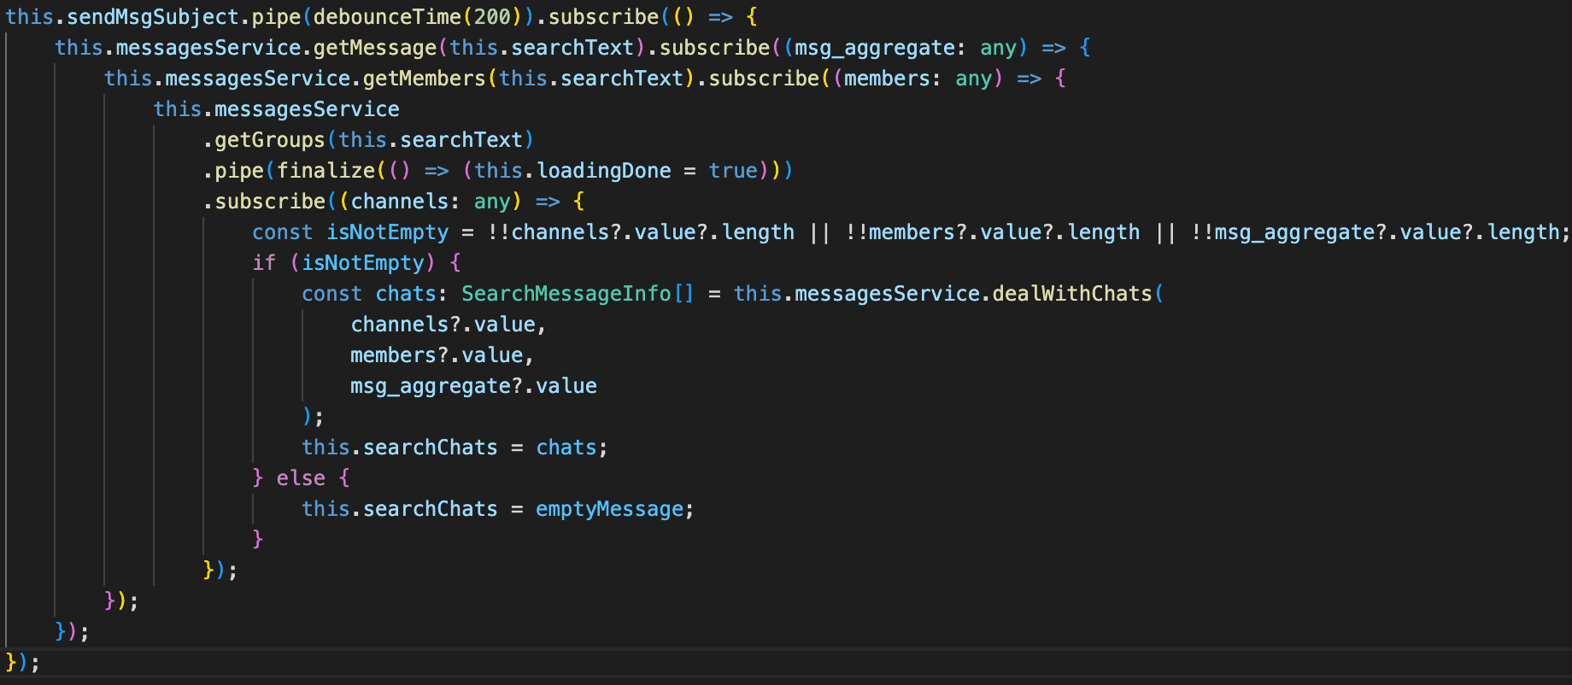
Task: Click the else keyword
Action: (x=301, y=478)
